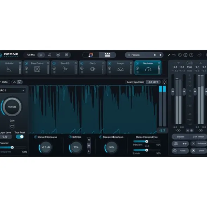Click the Stereo Independence Transient slider handle
Viewport: 207px width, 207px height.
pyautogui.click(x=147, y=142)
